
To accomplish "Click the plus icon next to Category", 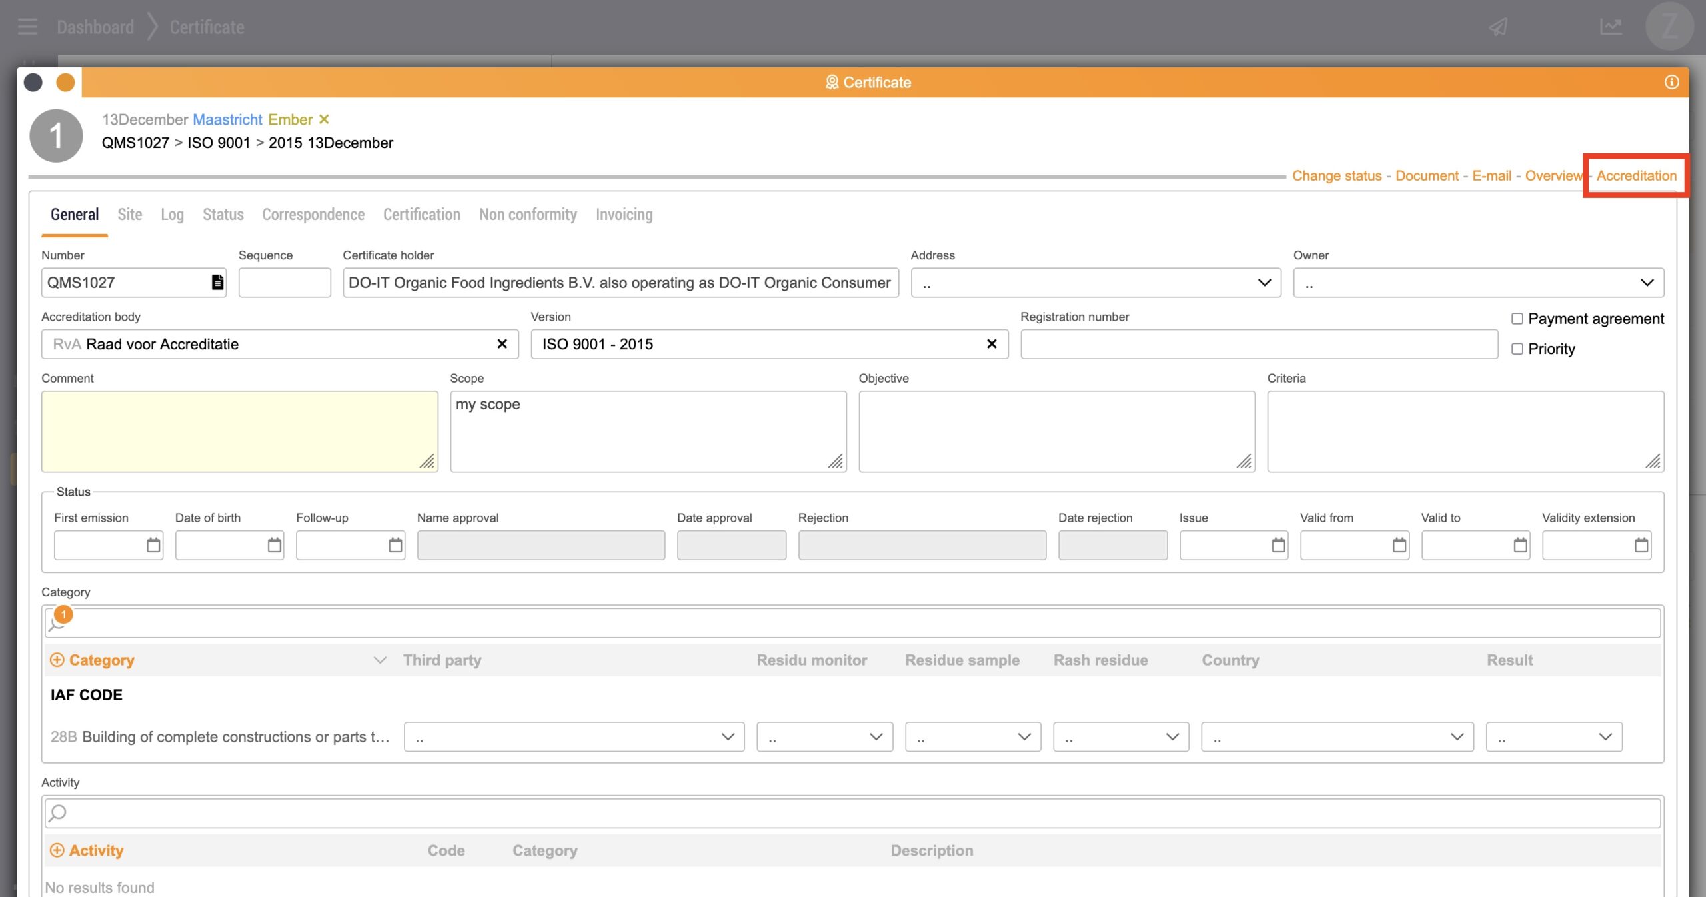I will (x=57, y=660).
